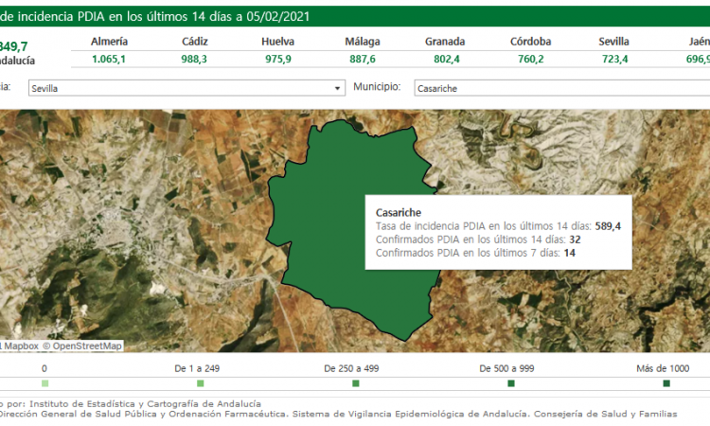Viewport: 710px width, 426px height.
Task: Click the 'De 500 a 999' legend square
Action: coord(511,383)
